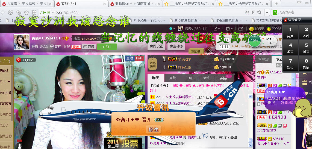Image resolution: width=312 pixels, height=149 pixels.
Task: Open 房主动态 host updates
Action: click(x=176, y=46)
